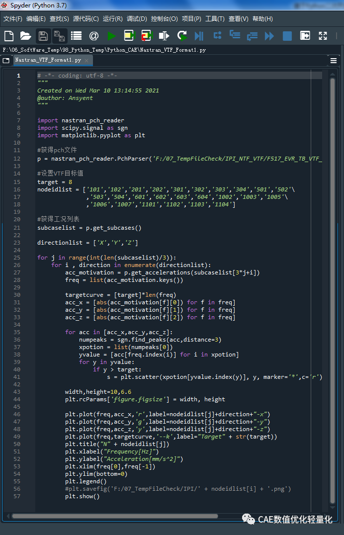
Task: Open the file list browse tabs button
Action: (6, 61)
